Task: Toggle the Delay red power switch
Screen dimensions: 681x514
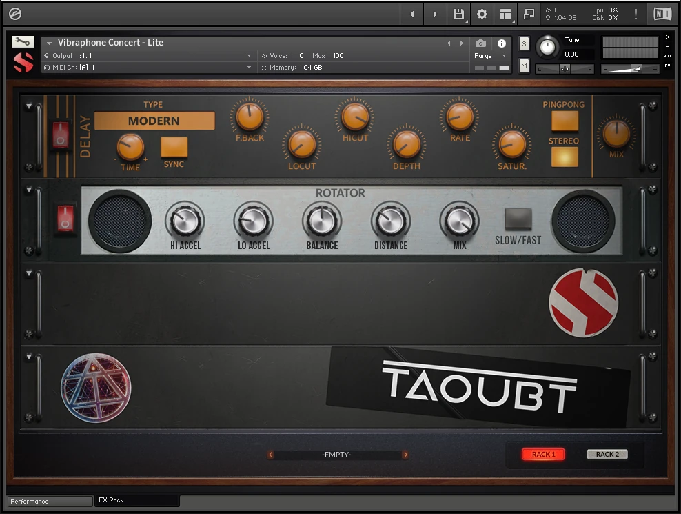Action: pyautogui.click(x=61, y=135)
